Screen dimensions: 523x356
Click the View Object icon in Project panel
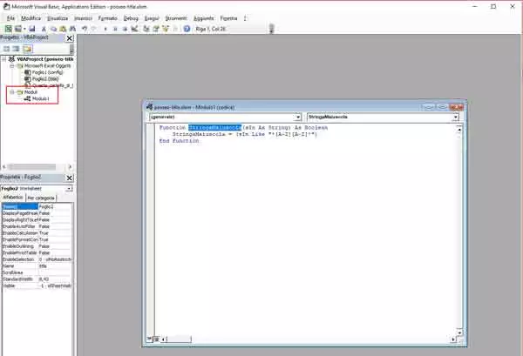tap(16, 49)
